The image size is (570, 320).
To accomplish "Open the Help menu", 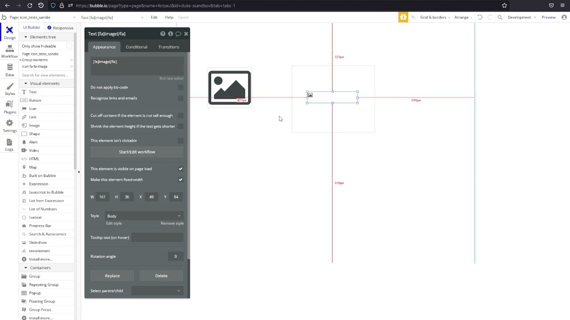I will [x=169, y=17].
